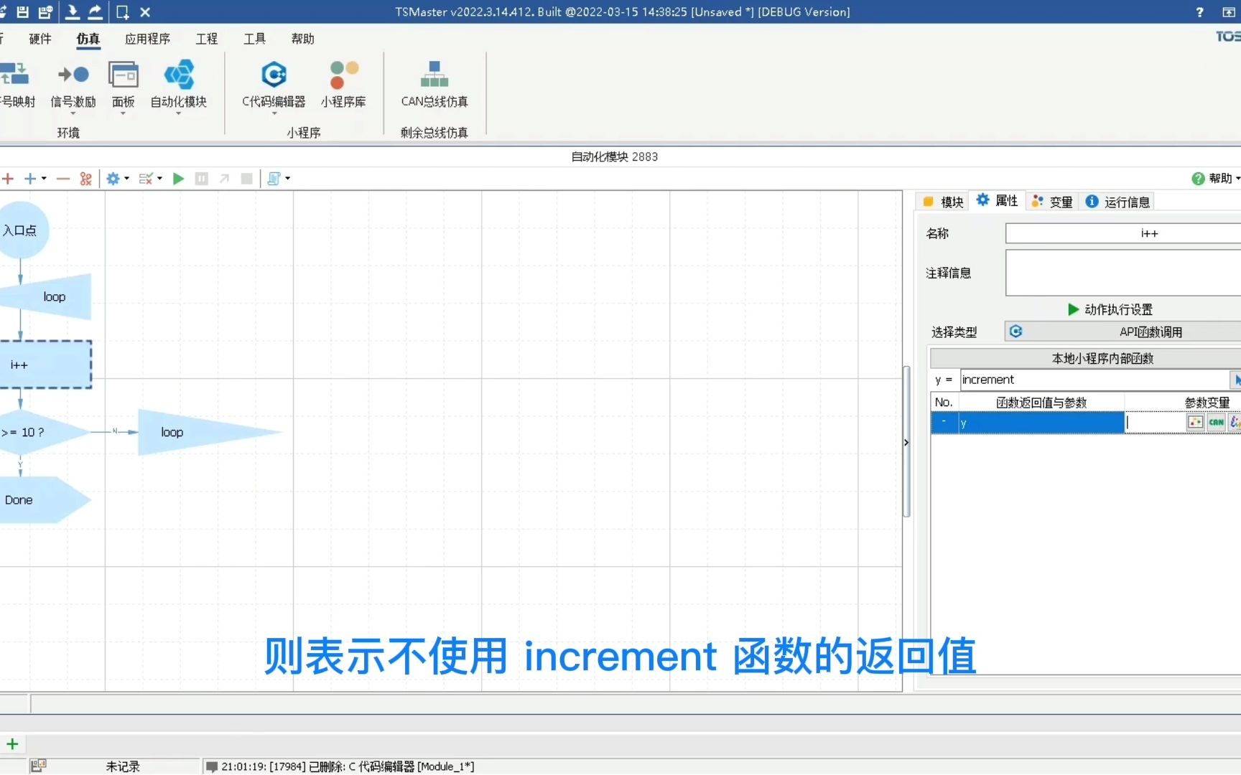The width and height of the screenshot is (1241, 775).
Task: Click the system variable picker icon in row
Action: tap(1195, 422)
